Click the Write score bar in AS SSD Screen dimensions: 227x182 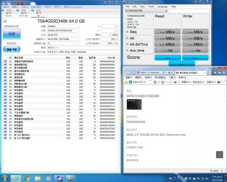pos(195,58)
